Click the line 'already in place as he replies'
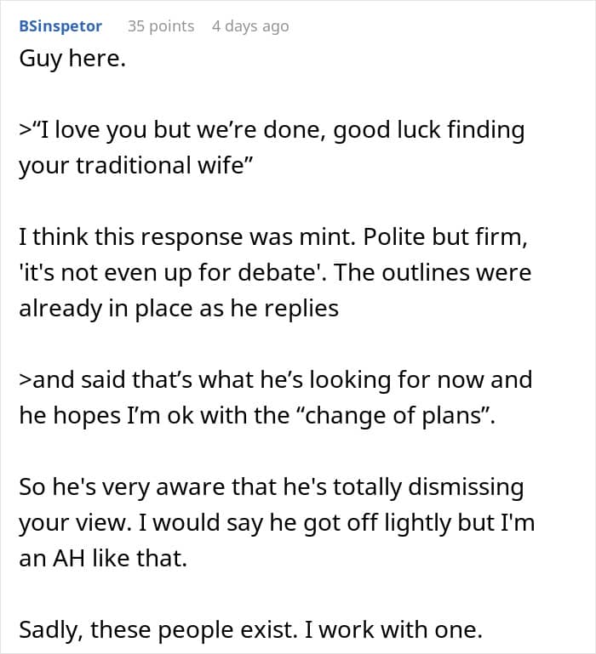Image resolution: width=596 pixels, height=654 pixels. tap(179, 309)
